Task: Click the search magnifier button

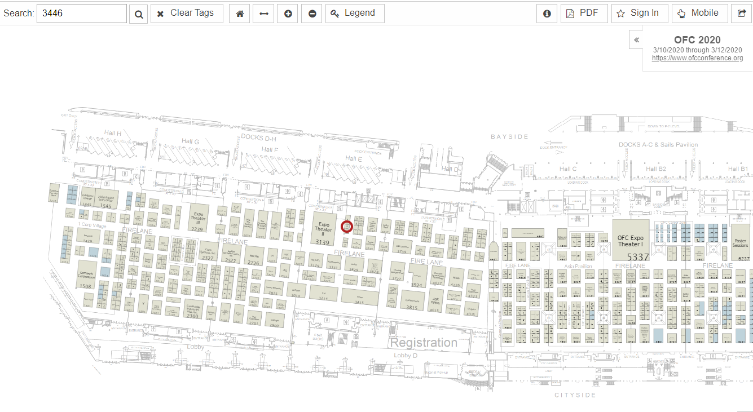Action: [138, 14]
